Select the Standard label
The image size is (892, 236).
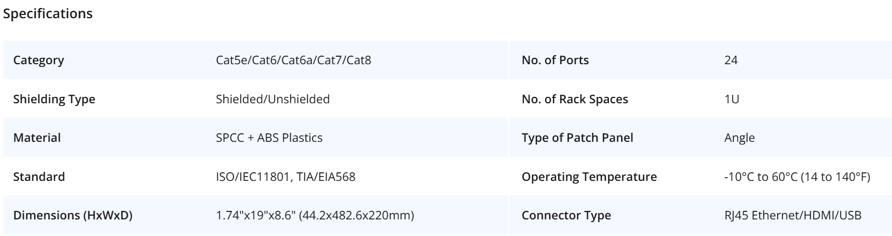pos(39,177)
